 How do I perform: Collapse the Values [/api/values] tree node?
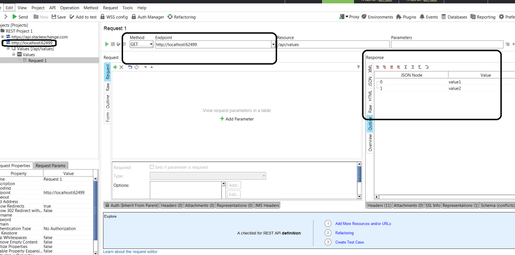pos(8,49)
